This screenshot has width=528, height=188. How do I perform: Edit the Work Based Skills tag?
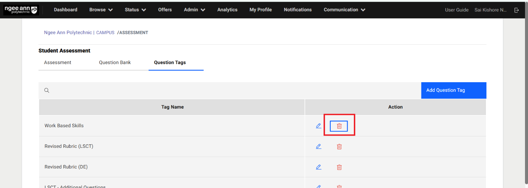tap(318, 126)
